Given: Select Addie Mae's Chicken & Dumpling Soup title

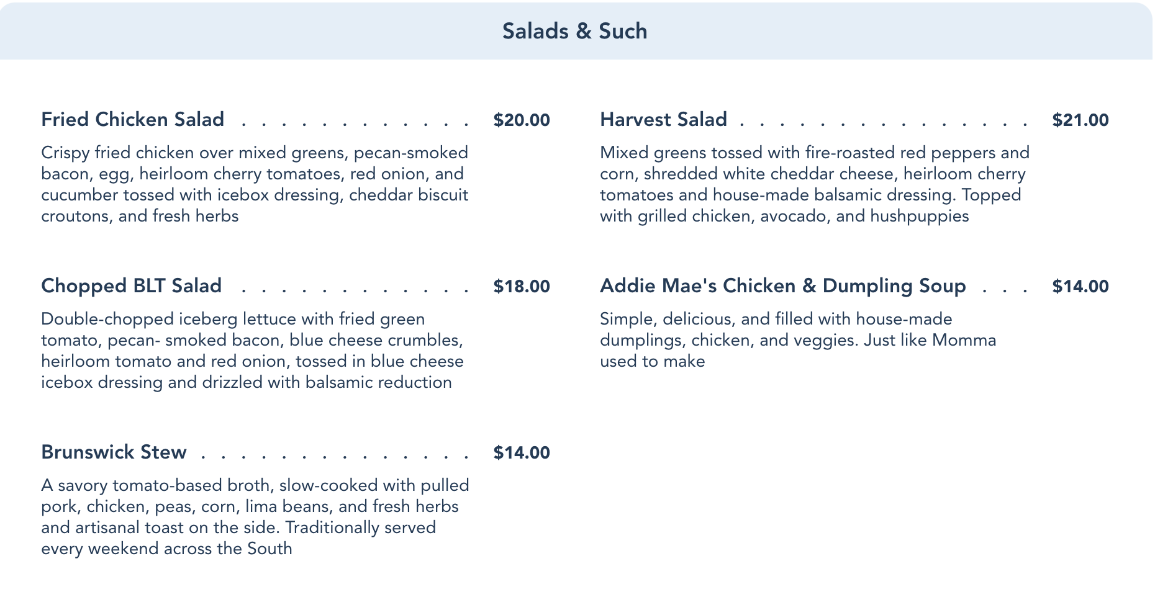Looking at the screenshot, I should tap(782, 285).
